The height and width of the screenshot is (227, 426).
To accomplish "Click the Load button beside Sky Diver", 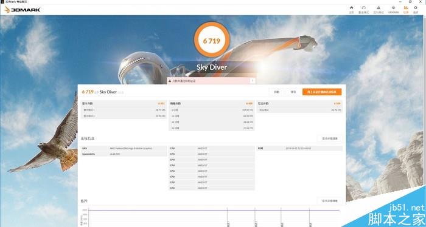I will pos(276,92).
